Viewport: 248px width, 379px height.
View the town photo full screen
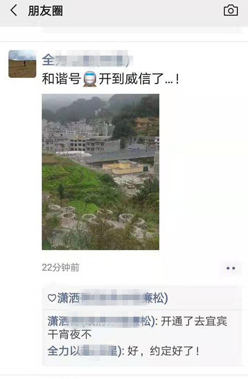101,172
